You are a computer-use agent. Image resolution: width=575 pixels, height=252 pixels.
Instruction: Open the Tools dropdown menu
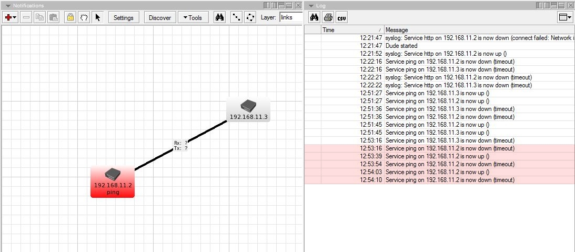193,17
